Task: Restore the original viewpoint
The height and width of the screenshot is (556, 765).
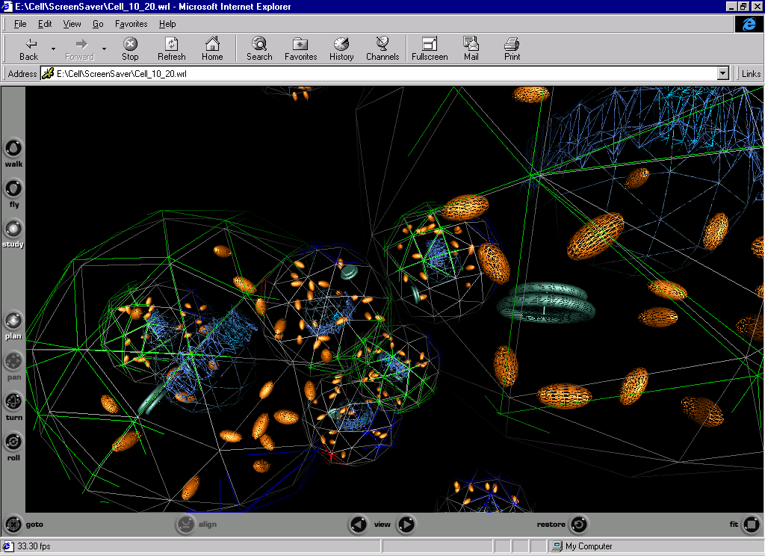Action: [x=579, y=525]
